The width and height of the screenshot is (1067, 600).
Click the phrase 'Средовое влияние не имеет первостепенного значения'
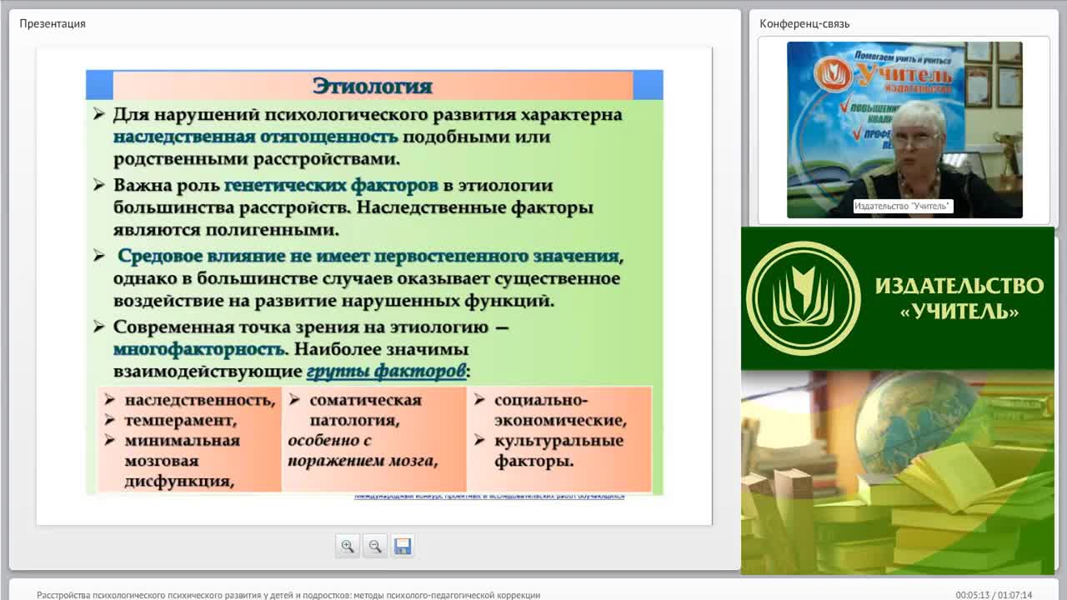[x=370, y=256]
